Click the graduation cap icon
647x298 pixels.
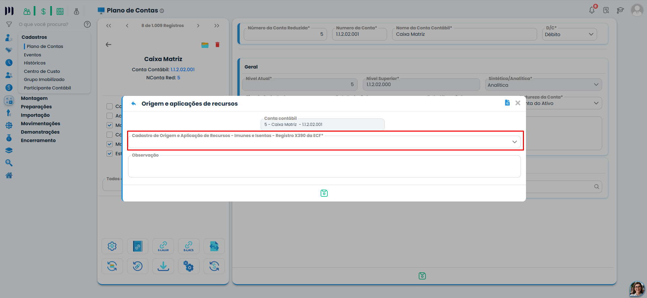pos(620,10)
